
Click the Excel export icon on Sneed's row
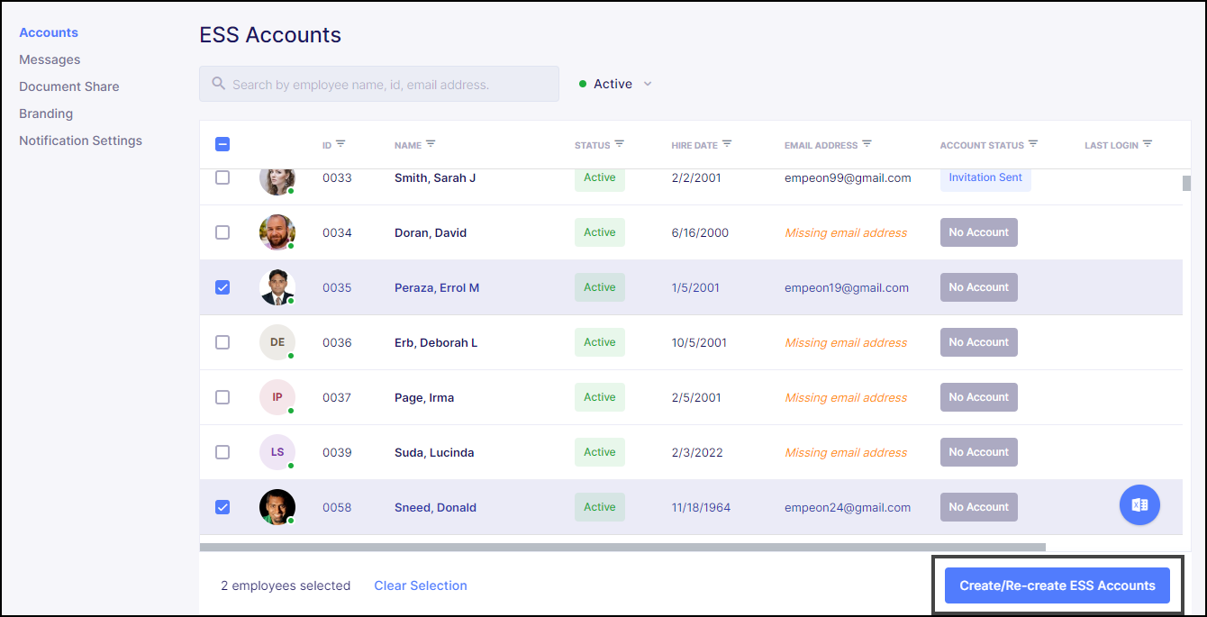(1139, 504)
